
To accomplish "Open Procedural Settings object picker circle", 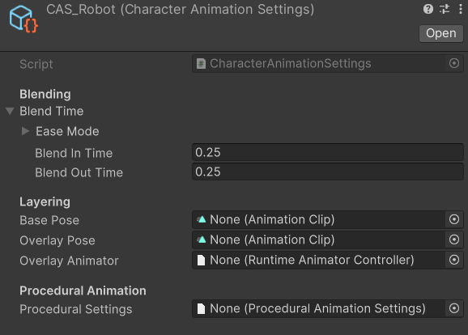I will 454,308.
